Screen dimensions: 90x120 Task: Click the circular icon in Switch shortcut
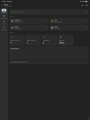coord(52,28)
